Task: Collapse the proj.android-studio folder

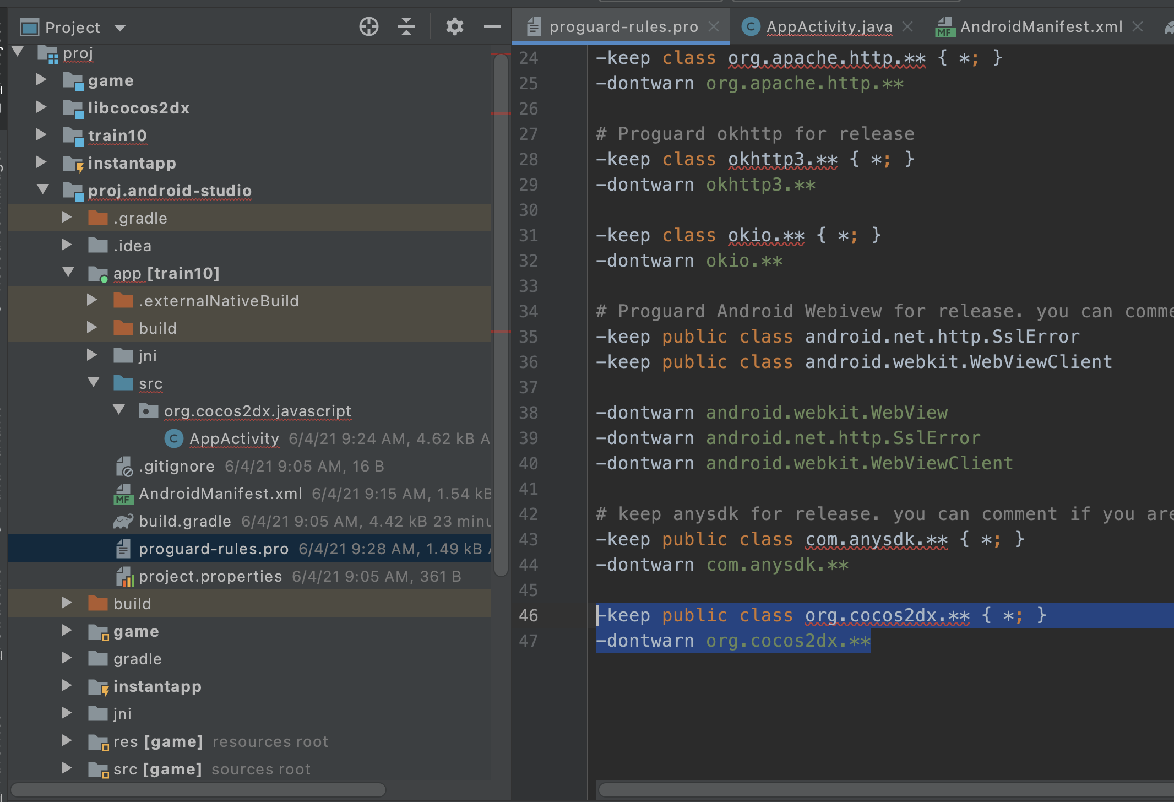Action: (42, 189)
